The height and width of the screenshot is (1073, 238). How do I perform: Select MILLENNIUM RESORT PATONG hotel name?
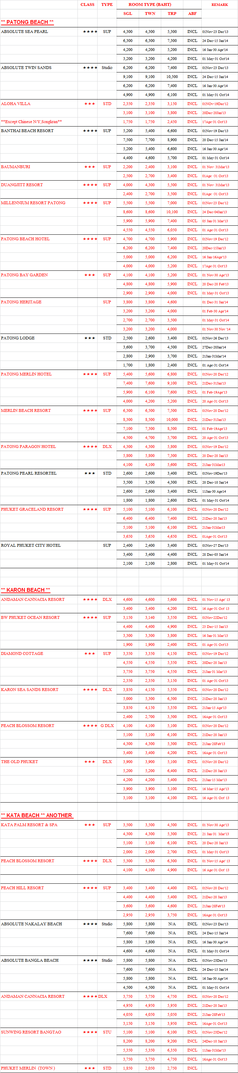pyautogui.click(x=33, y=203)
